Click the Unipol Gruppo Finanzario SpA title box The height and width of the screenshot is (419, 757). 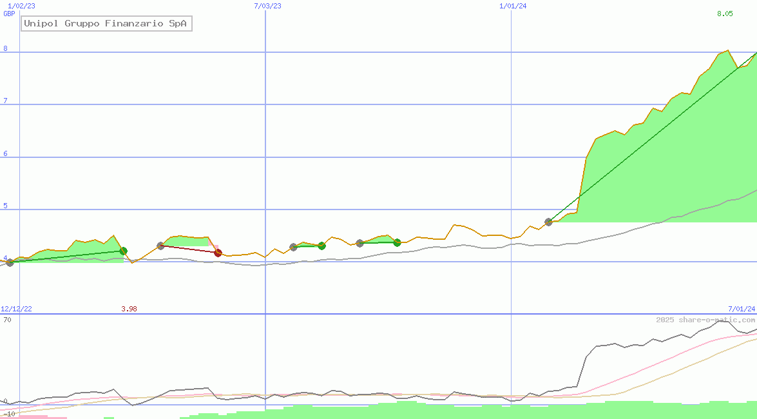pos(106,24)
